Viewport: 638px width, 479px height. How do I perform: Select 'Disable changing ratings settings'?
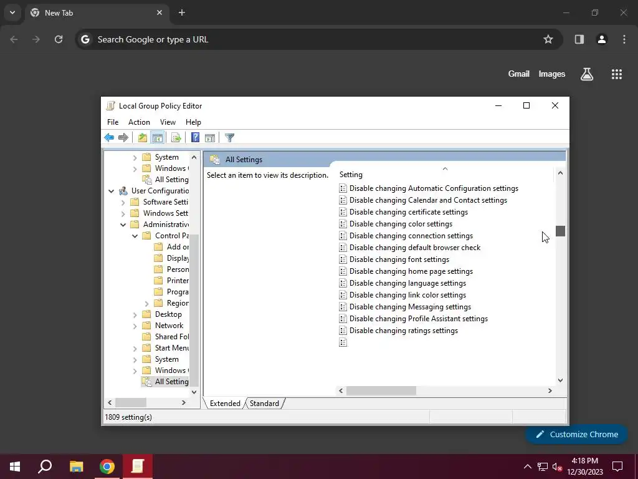(404, 331)
